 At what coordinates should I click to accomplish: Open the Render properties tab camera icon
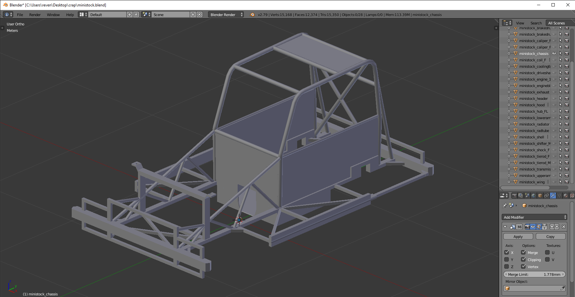515,196
